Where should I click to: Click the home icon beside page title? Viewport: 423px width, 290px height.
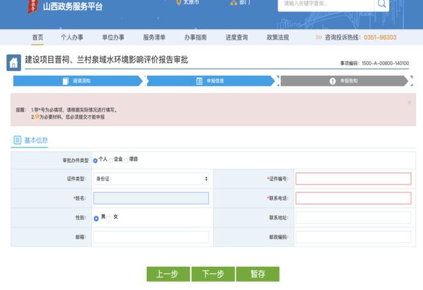13,63
